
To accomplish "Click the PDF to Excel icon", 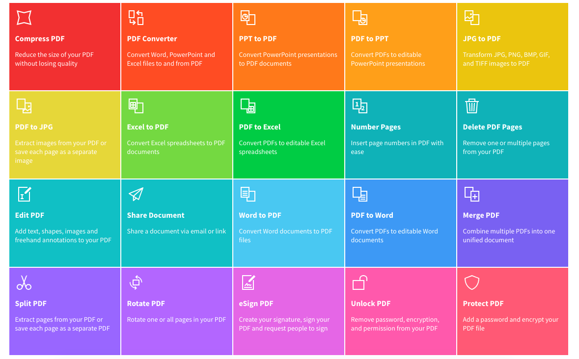I will coord(248,106).
